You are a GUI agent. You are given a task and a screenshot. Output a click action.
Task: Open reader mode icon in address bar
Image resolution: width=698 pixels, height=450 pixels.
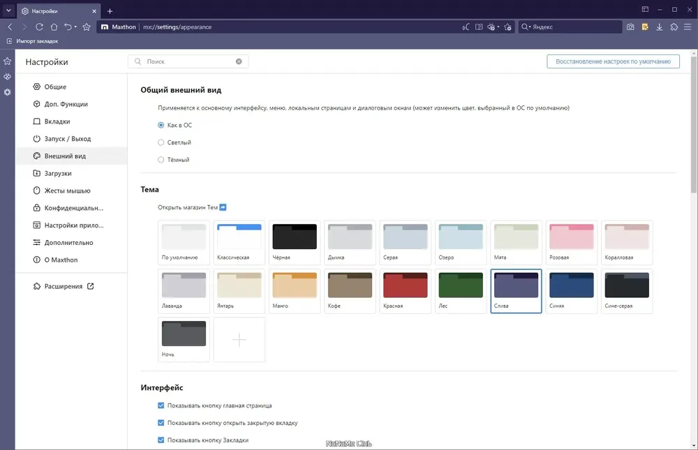(479, 27)
